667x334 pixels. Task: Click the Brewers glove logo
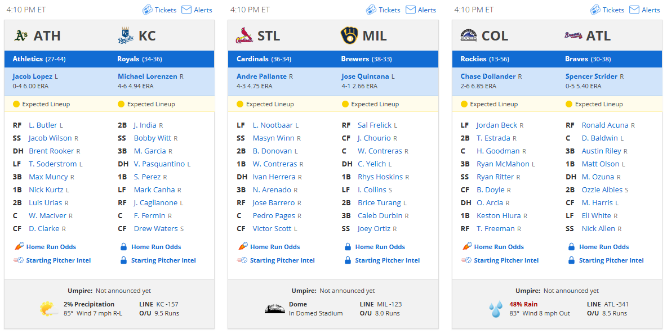click(349, 35)
